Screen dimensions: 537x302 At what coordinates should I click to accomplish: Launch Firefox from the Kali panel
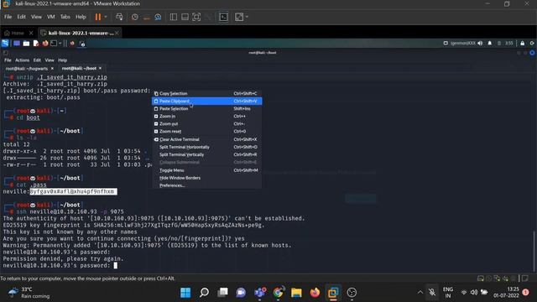[45, 44]
